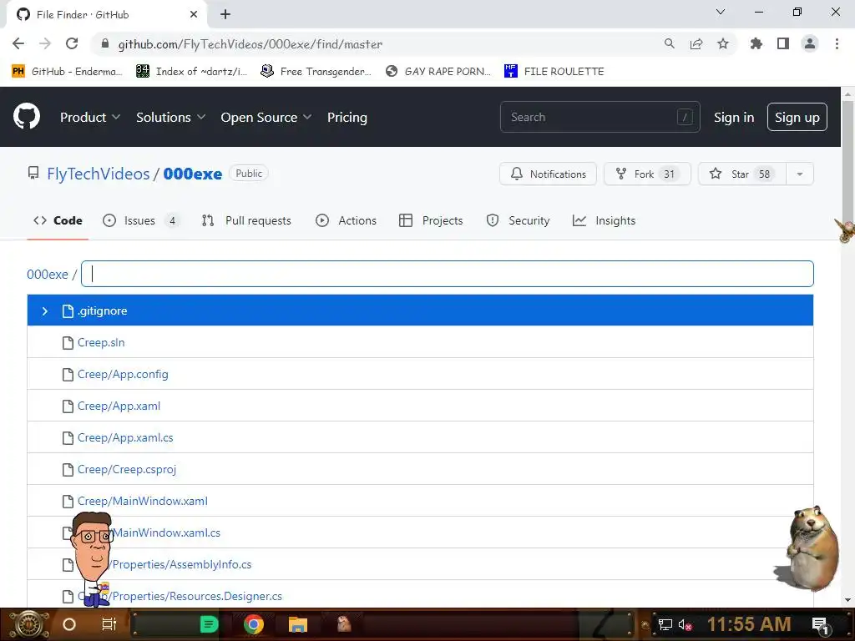The height and width of the screenshot is (641, 855).
Task: Expand the Open Source dropdown menu
Action: (266, 117)
